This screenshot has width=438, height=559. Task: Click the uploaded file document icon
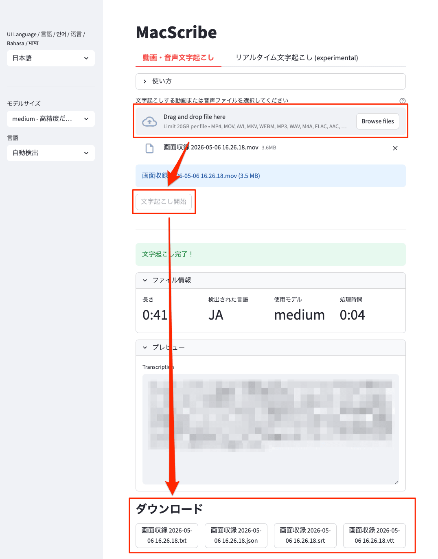click(x=149, y=148)
